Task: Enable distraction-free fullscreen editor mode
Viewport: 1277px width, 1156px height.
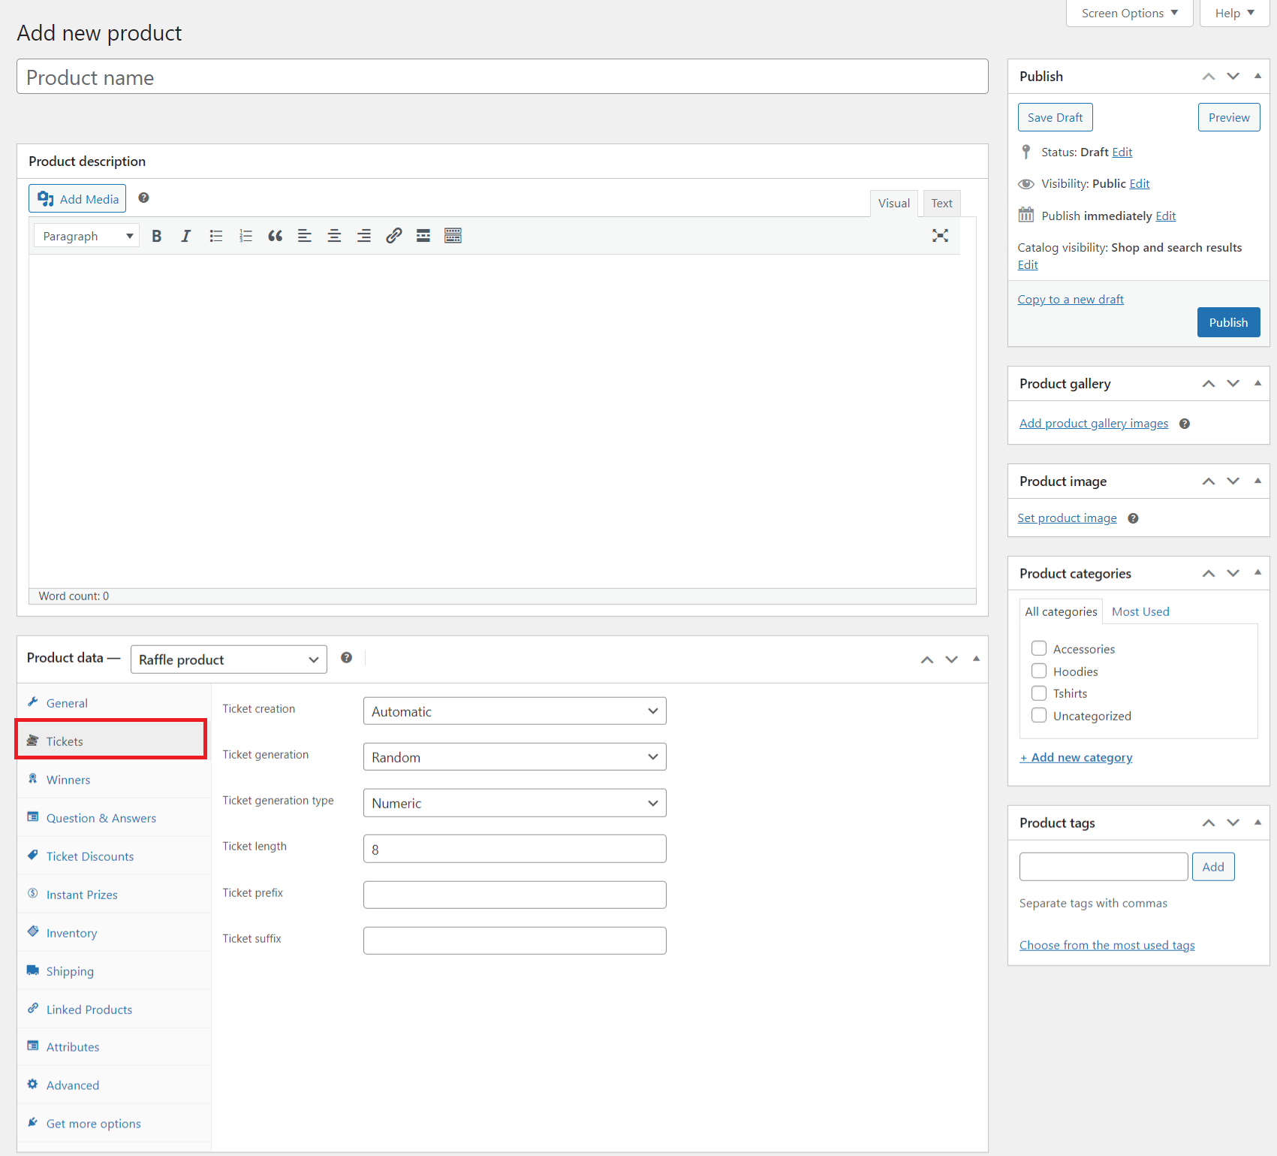Action: pyautogui.click(x=940, y=236)
